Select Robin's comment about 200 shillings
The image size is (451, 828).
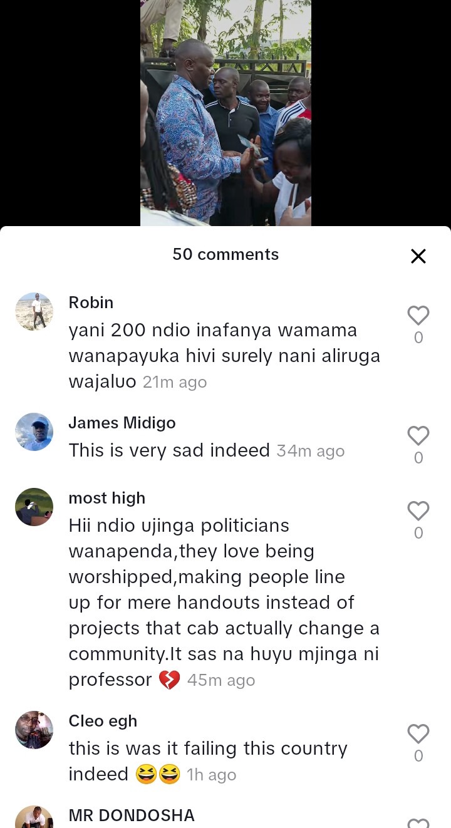click(224, 356)
